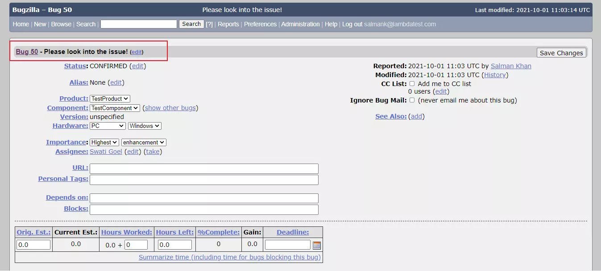Click the Salman Khan reporter link
Viewport: 601px width, 271px height.
511,66
